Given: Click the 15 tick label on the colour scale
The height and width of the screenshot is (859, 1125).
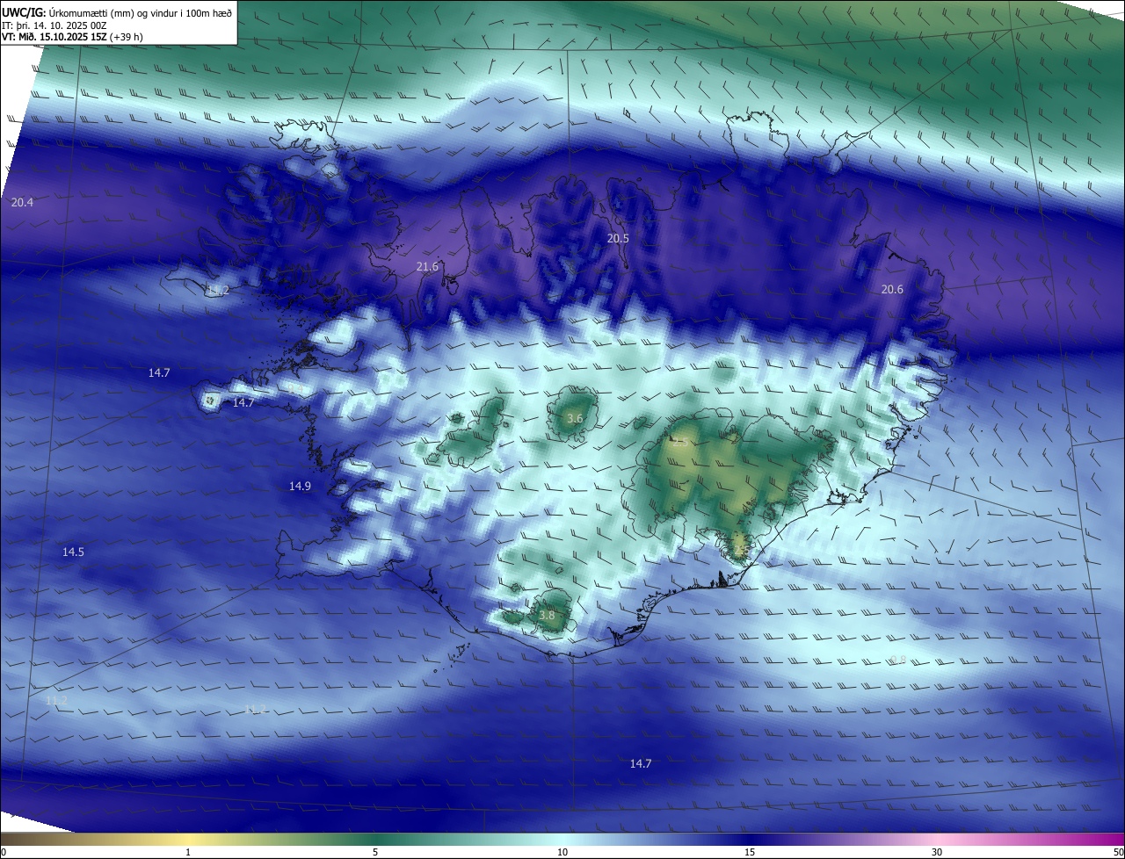Looking at the screenshot, I should pyautogui.click(x=750, y=852).
